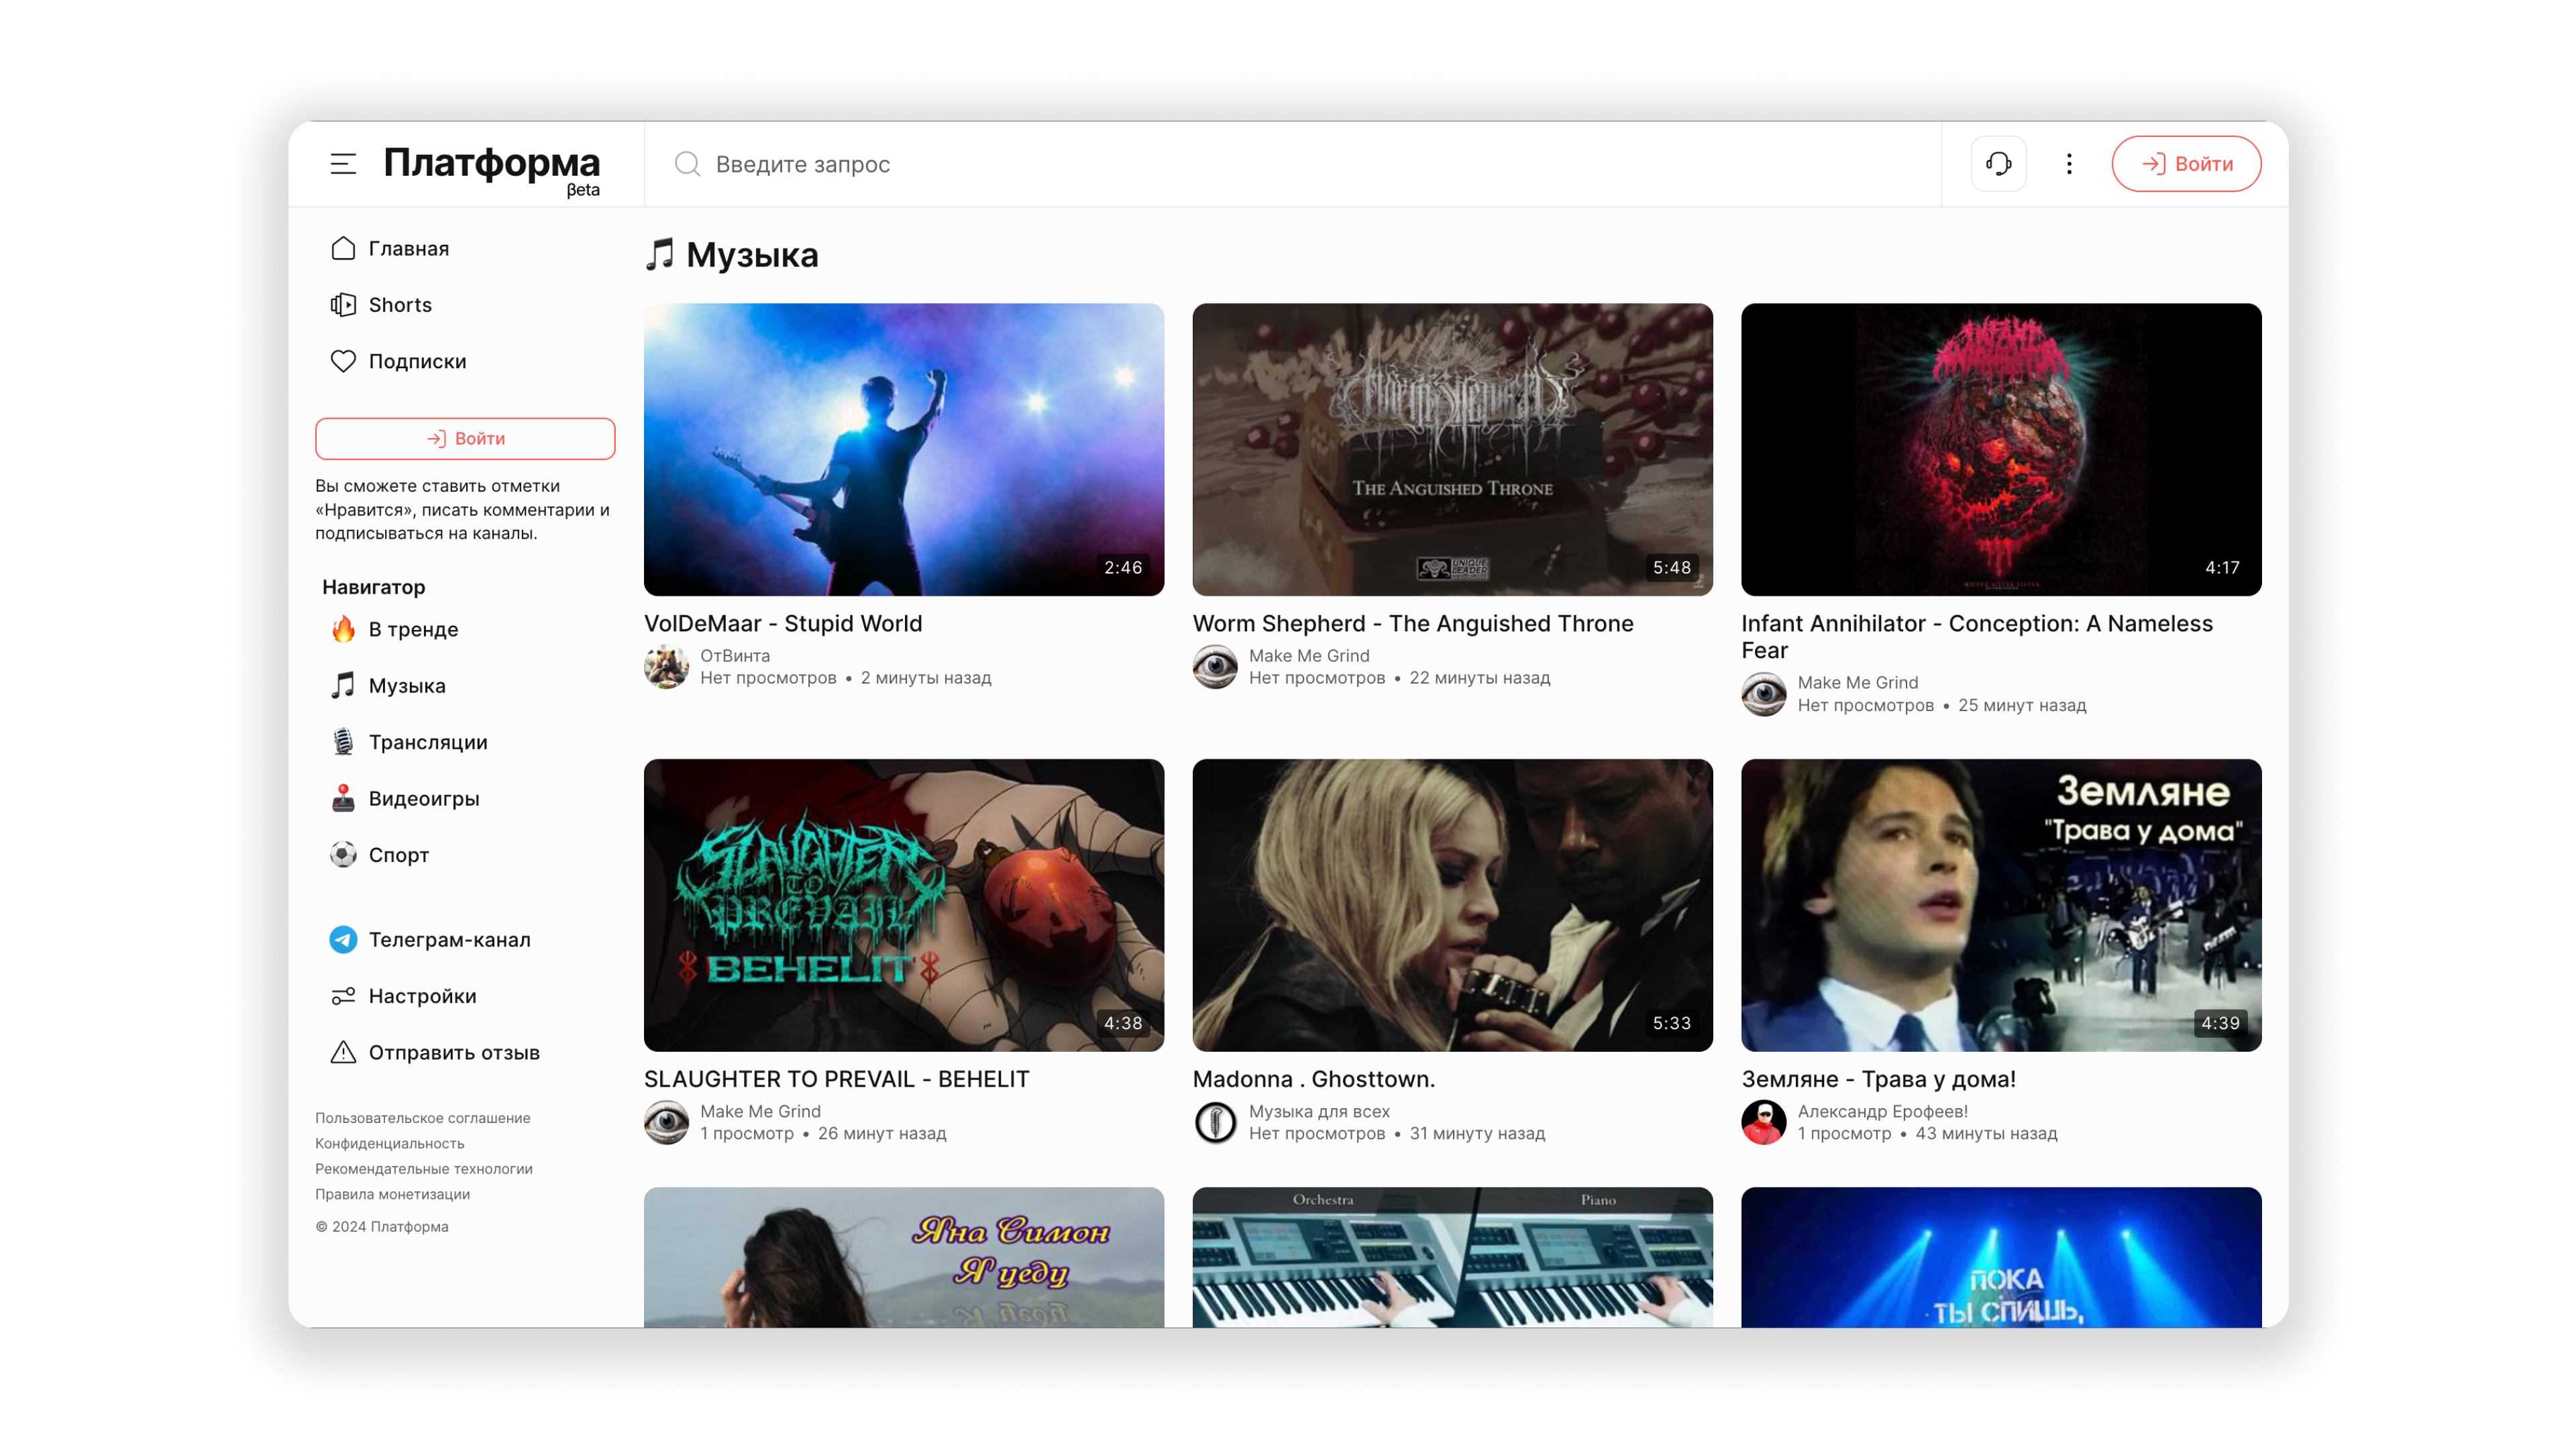Click the fire icon beside В тренде

tap(343, 629)
